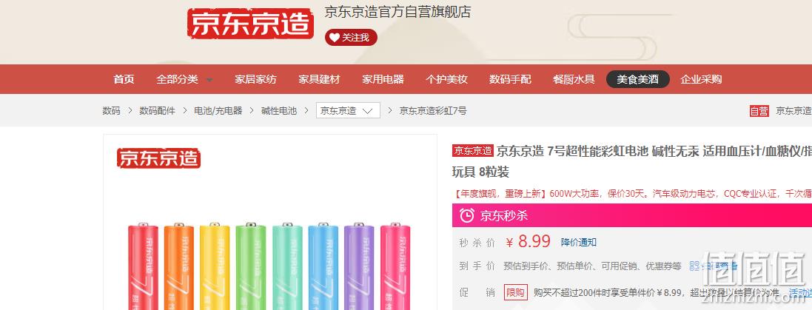Open the 京东京造 brand breadcrumb dropdown

point(348,111)
